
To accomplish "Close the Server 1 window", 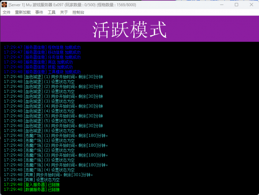I will 251,5.
